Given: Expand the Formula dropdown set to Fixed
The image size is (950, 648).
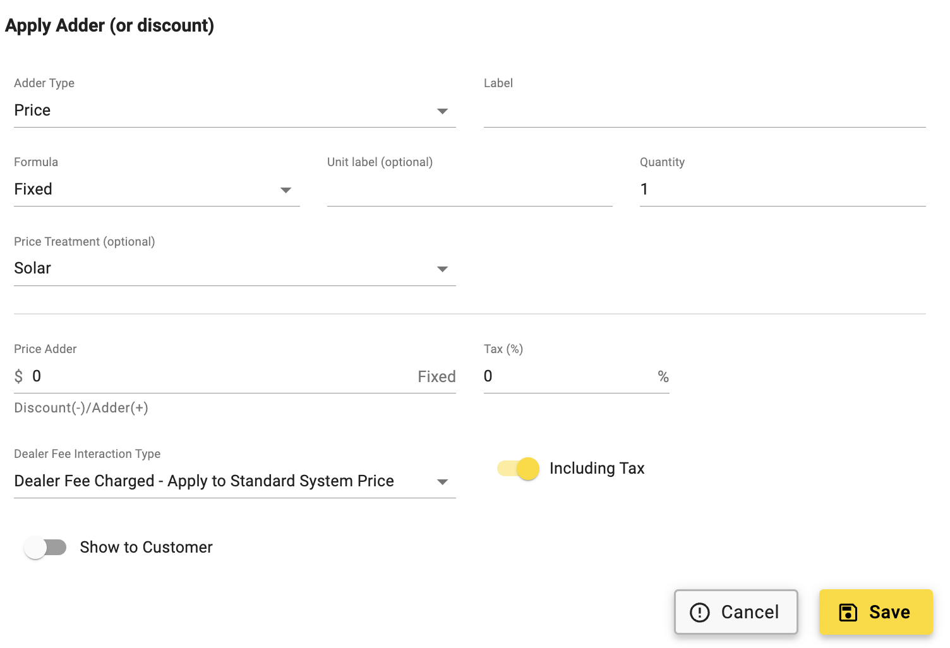Looking at the screenshot, I should (157, 189).
